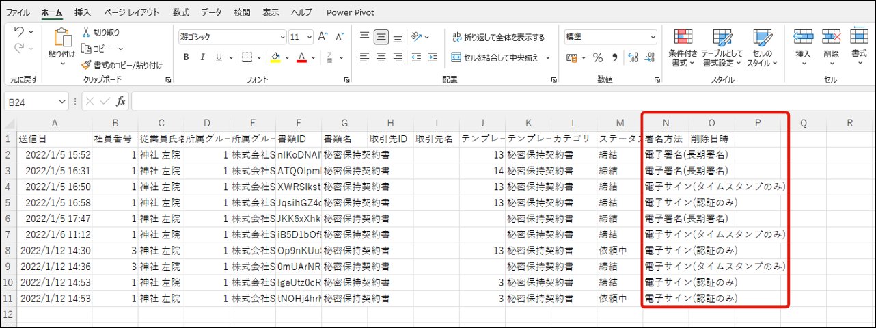Apply percent style (%) number format
This screenshot has height=328, width=876.
[x=598, y=57]
